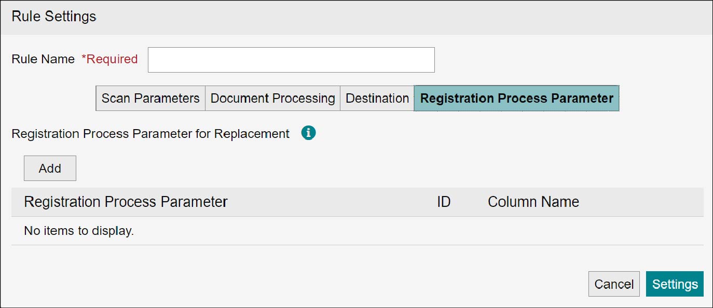
Task: Sort by Registration Process Parameter column header
Action: (126, 202)
